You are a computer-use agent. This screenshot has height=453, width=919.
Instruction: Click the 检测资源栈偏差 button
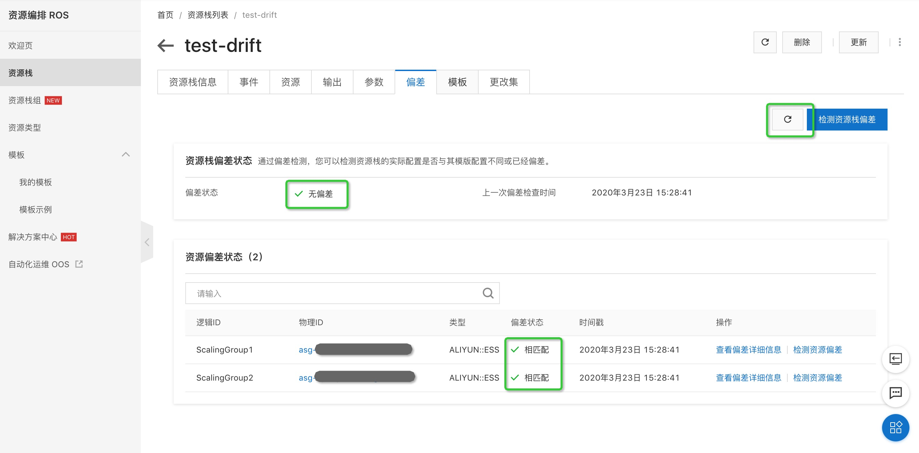[x=847, y=119]
